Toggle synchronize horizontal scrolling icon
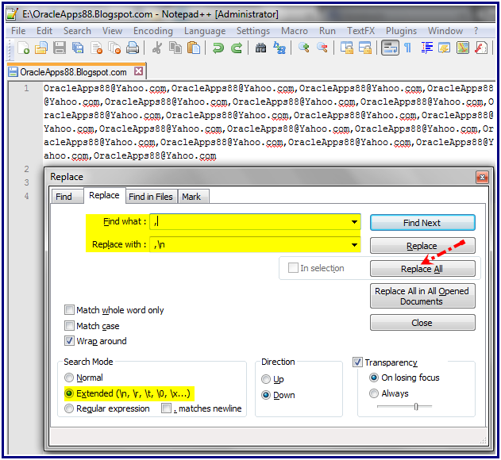Viewport: 501px width, 460px height. pyautogui.click(x=365, y=48)
